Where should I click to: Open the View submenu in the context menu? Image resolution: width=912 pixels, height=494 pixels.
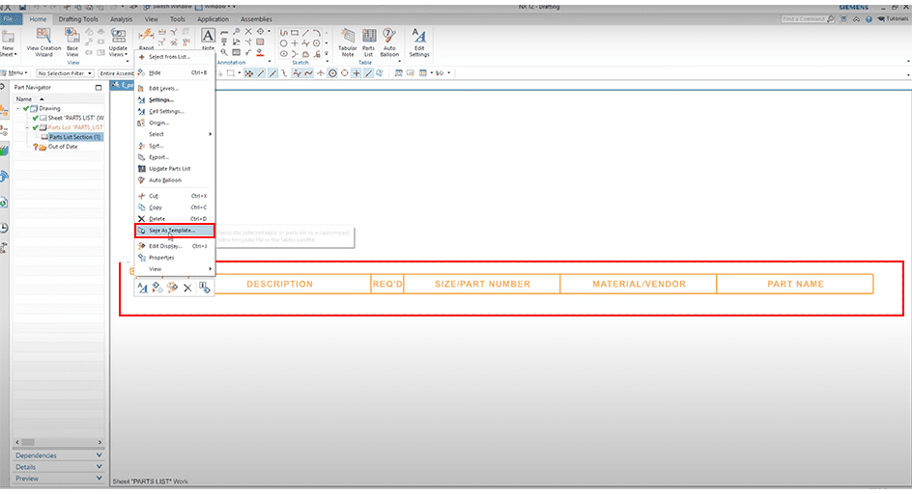click(175, 269)
